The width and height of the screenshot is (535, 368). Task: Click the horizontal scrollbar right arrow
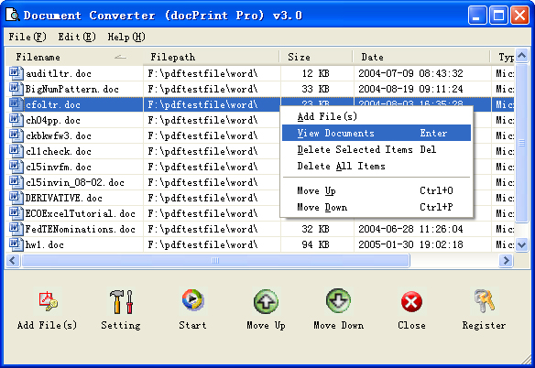pyautogui.click(x=507, y=261)
